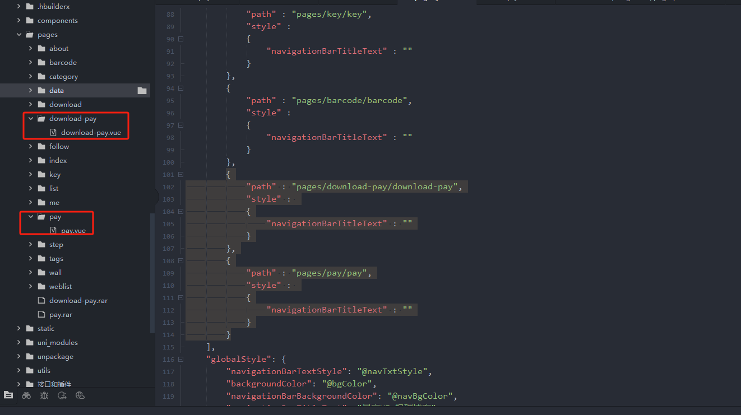The width and height of the screenshot is (741, 415).
Task: Click the binoculars search icon
Action: pos(26,395)
